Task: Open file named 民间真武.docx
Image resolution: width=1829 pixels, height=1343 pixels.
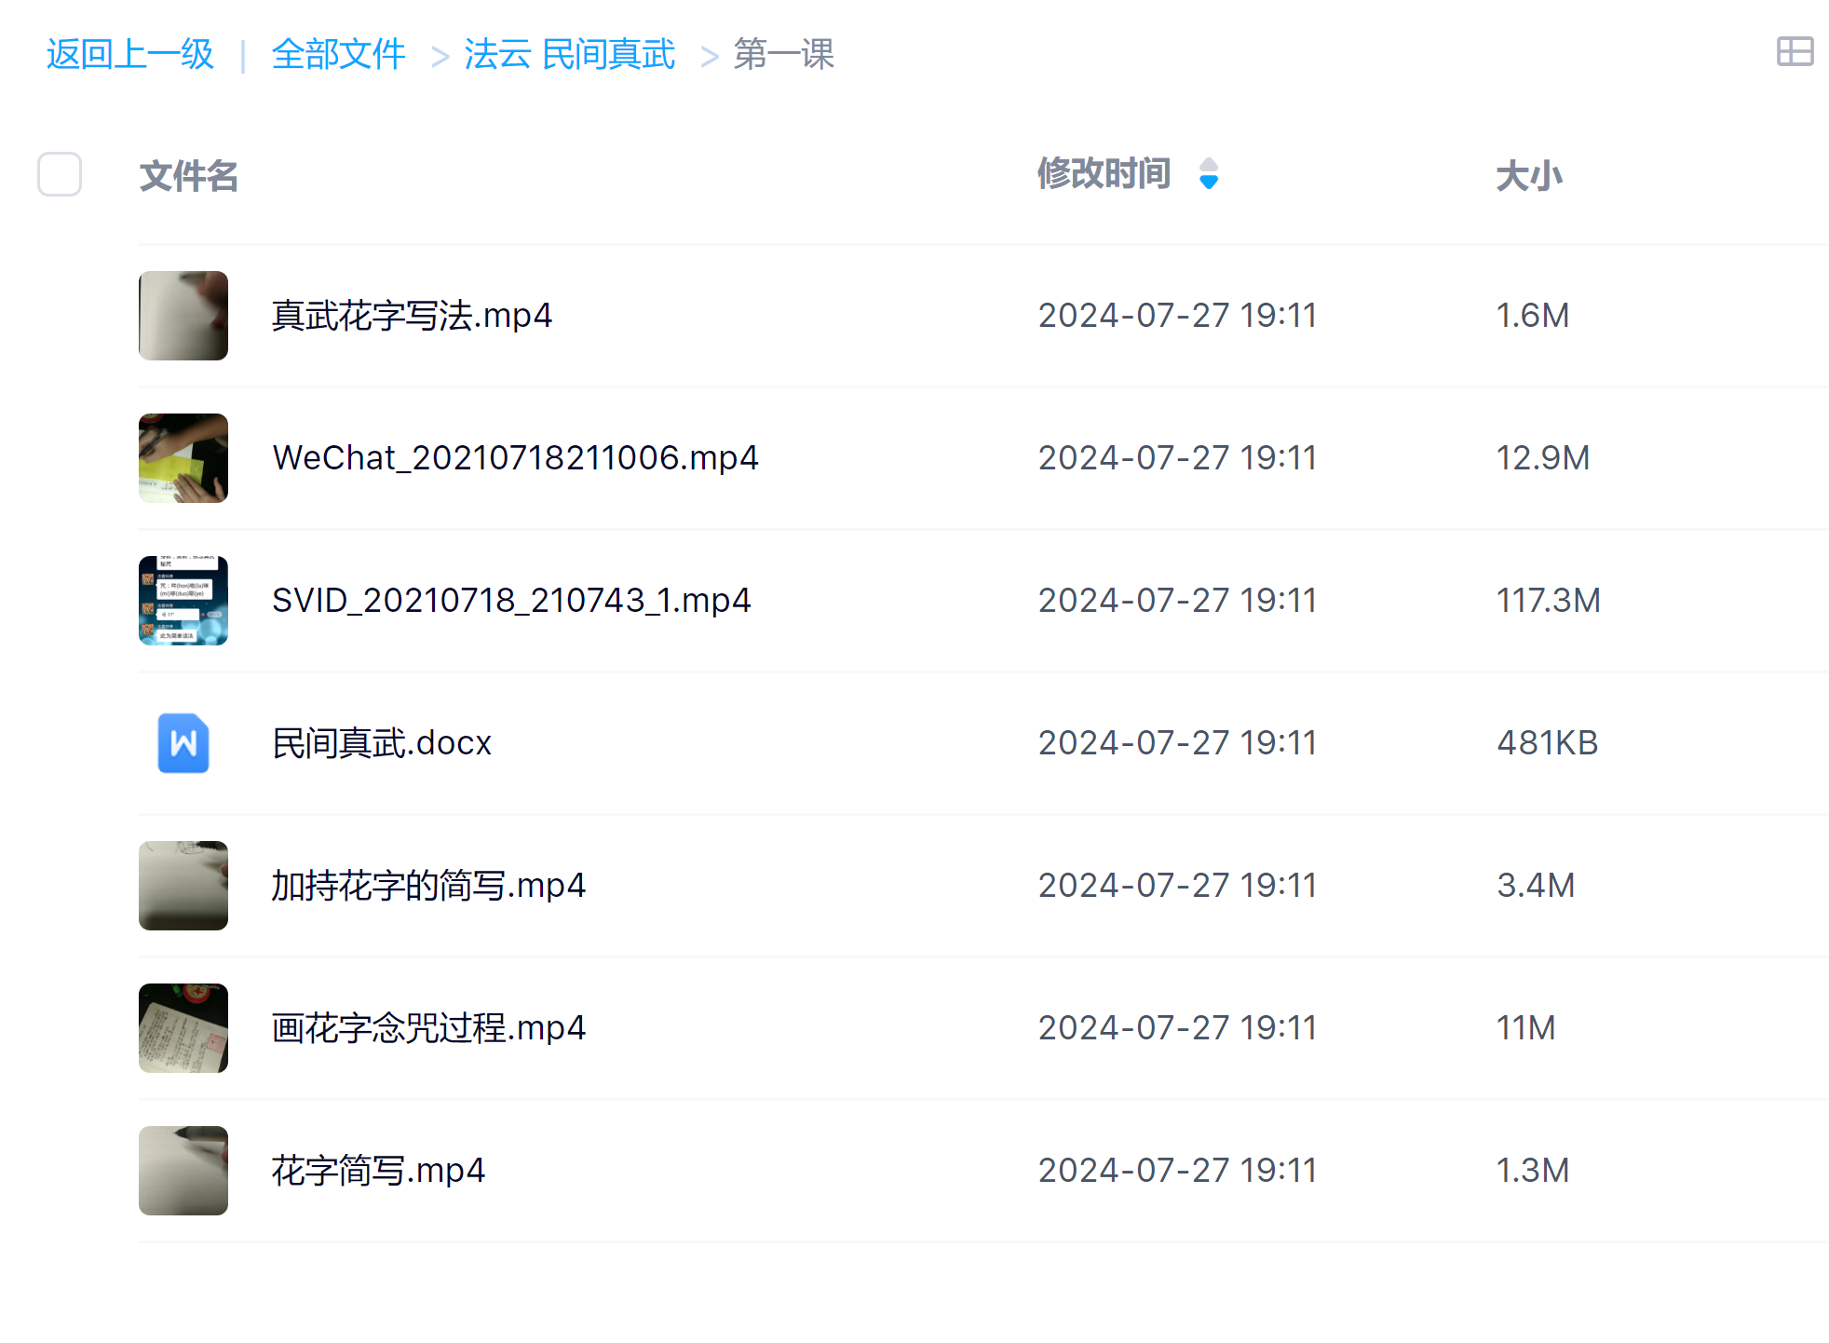Action: (381, 743)
